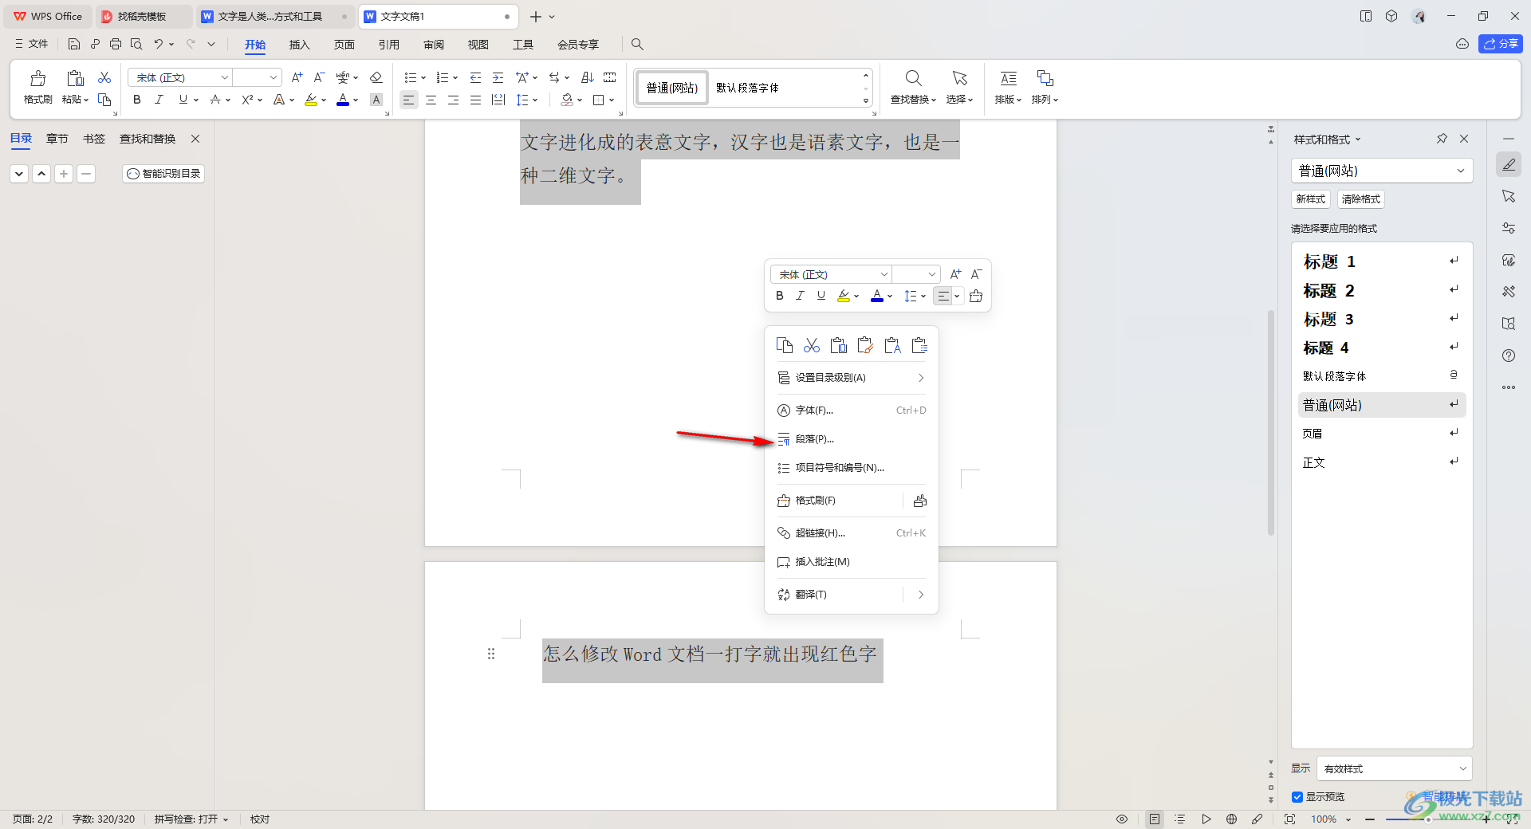Switch to the Page (页面) ribbon tab
Viewport: 1531px width, 829px height.
[344, 45]
